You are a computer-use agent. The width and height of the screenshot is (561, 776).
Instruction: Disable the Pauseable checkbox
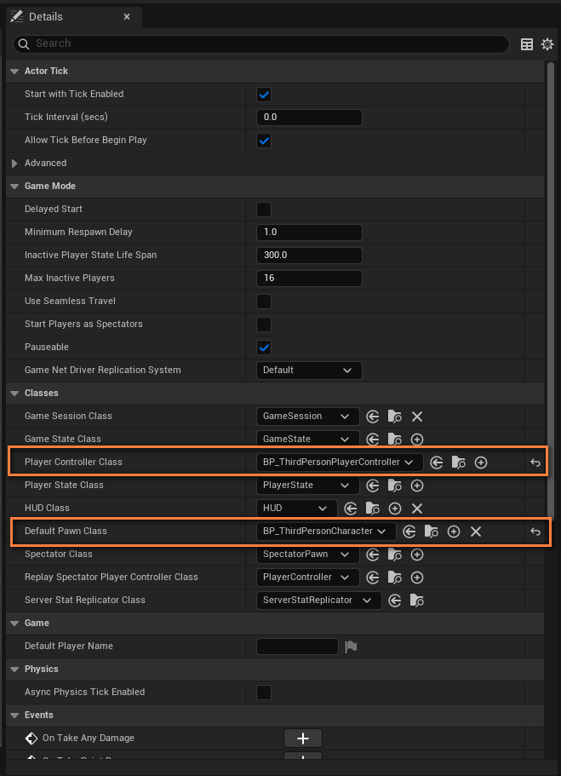point(264,348)
